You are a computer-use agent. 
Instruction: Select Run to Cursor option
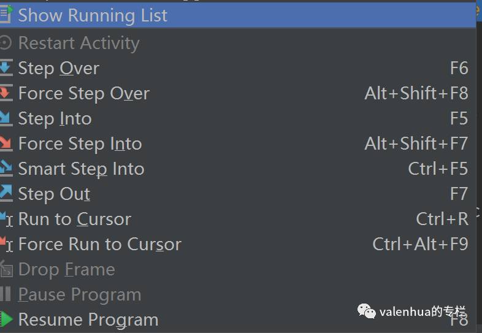[75, 219]
